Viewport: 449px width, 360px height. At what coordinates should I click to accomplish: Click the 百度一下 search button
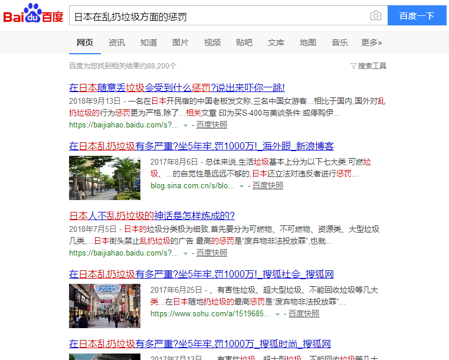417,15
